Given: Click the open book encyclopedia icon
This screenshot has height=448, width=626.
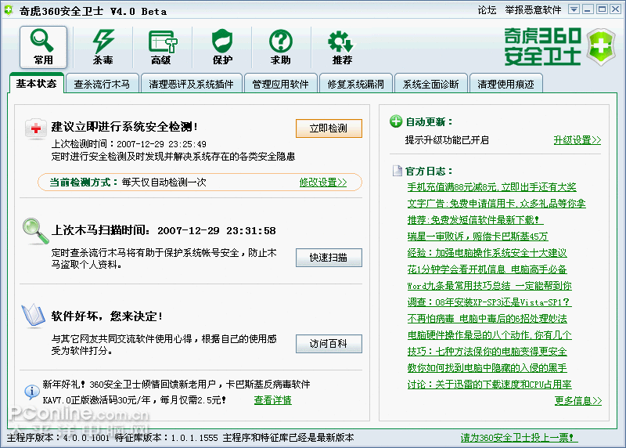Looking at the screenshot, I should click(x=34, y=316).
